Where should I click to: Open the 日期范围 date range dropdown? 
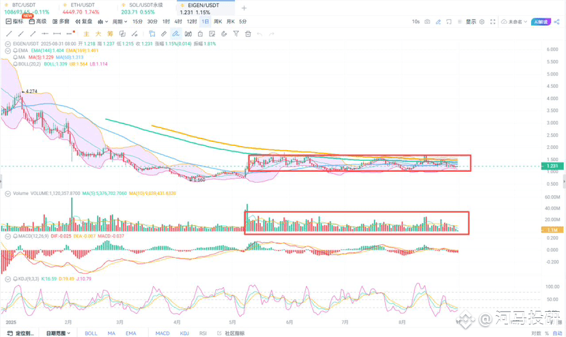58,333
